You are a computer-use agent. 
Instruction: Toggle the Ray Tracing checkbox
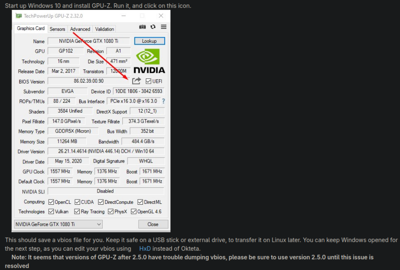(77, 211)
